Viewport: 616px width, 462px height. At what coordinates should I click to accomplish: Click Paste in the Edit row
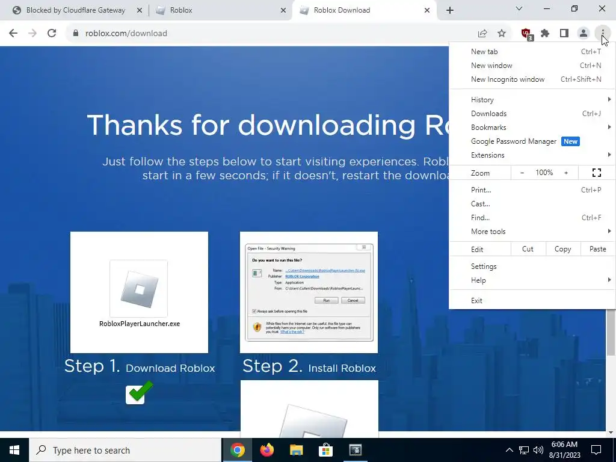point(597,249)
